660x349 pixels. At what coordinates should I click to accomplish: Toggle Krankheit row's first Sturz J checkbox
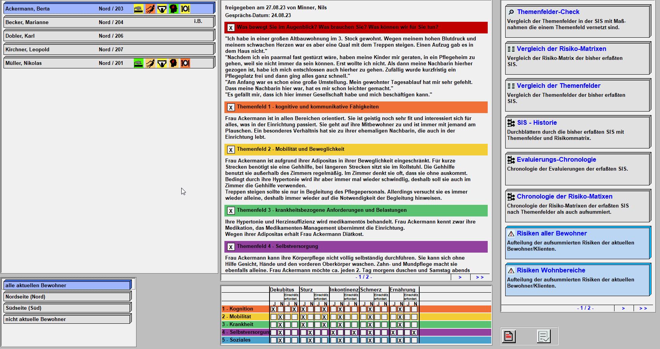pos(303,325)
